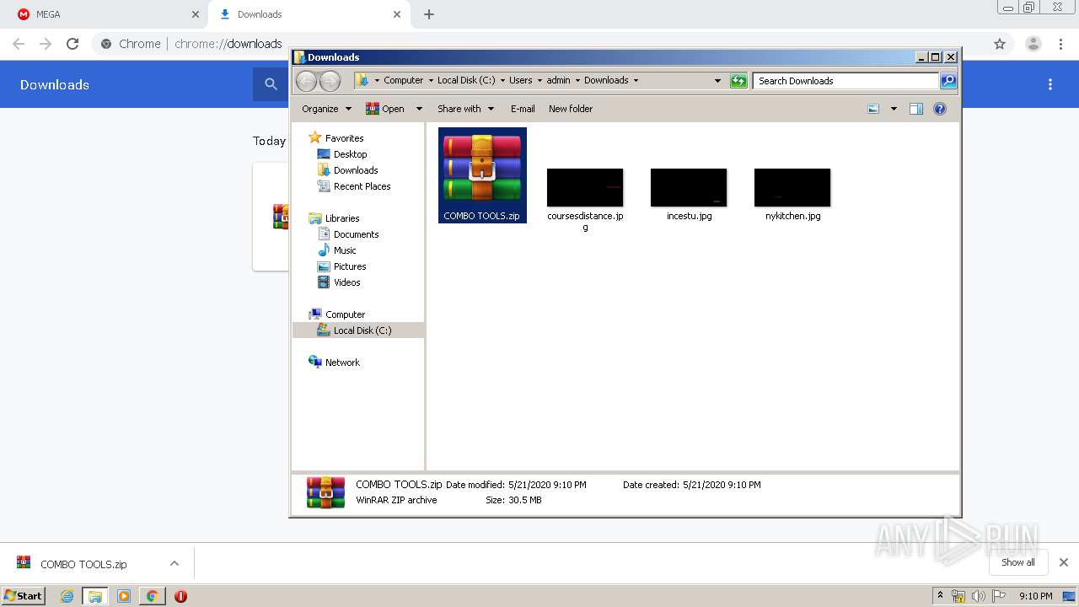Focus the Search Downloads field
Screen dimensions: 1079x607
845,81
